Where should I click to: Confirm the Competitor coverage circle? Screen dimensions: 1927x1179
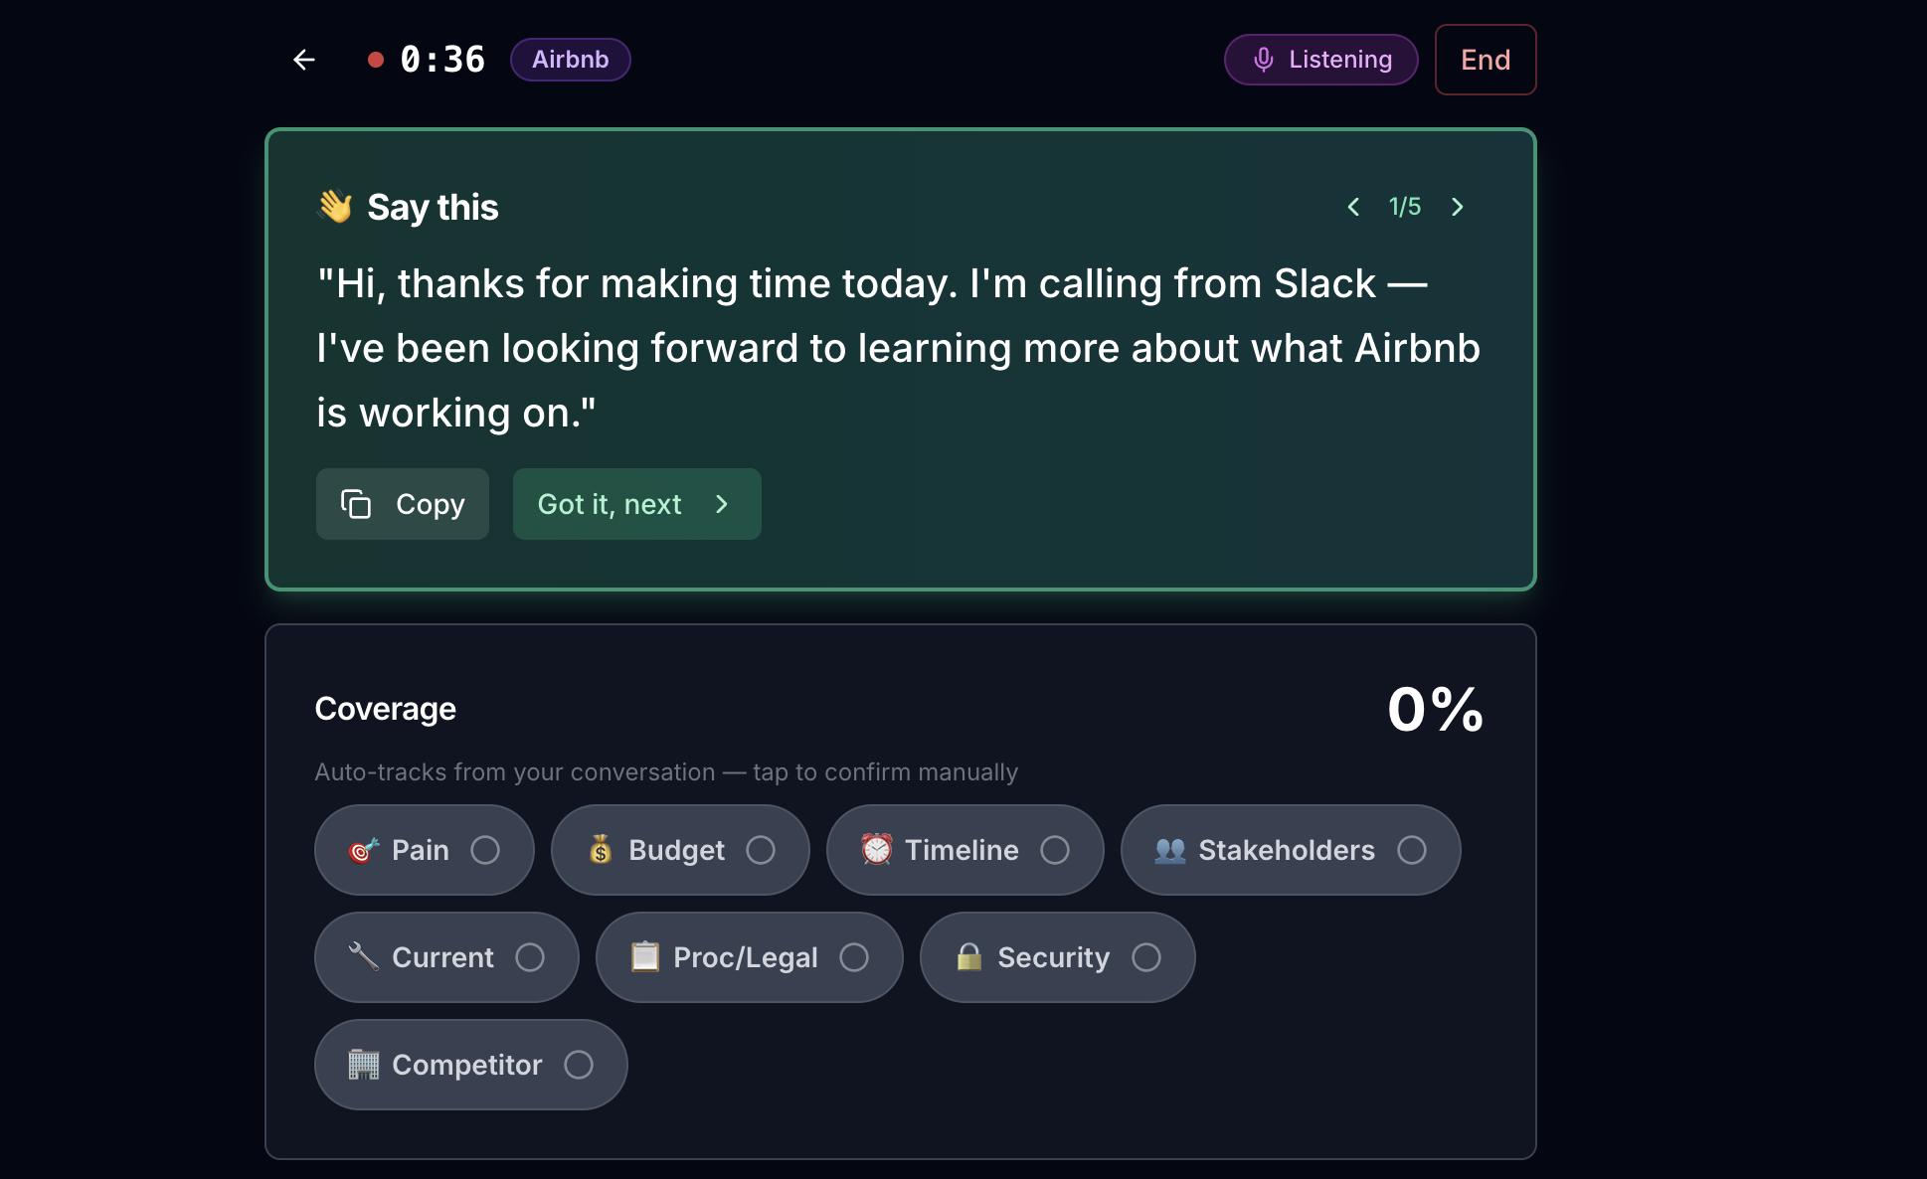[x=579, y=1065]
